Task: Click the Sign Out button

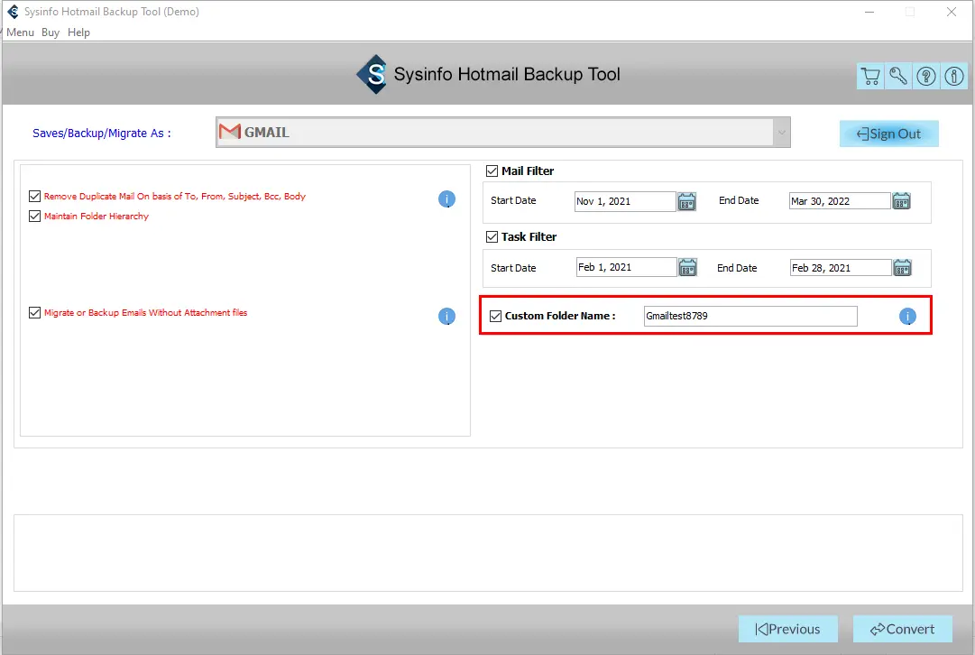Action: click(888, 134)
